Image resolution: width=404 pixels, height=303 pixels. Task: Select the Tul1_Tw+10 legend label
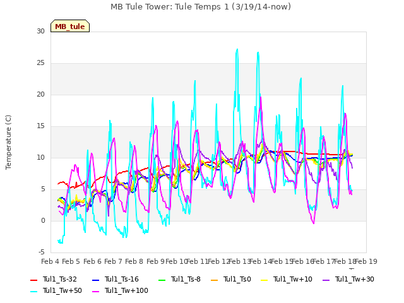coord(293,279)
